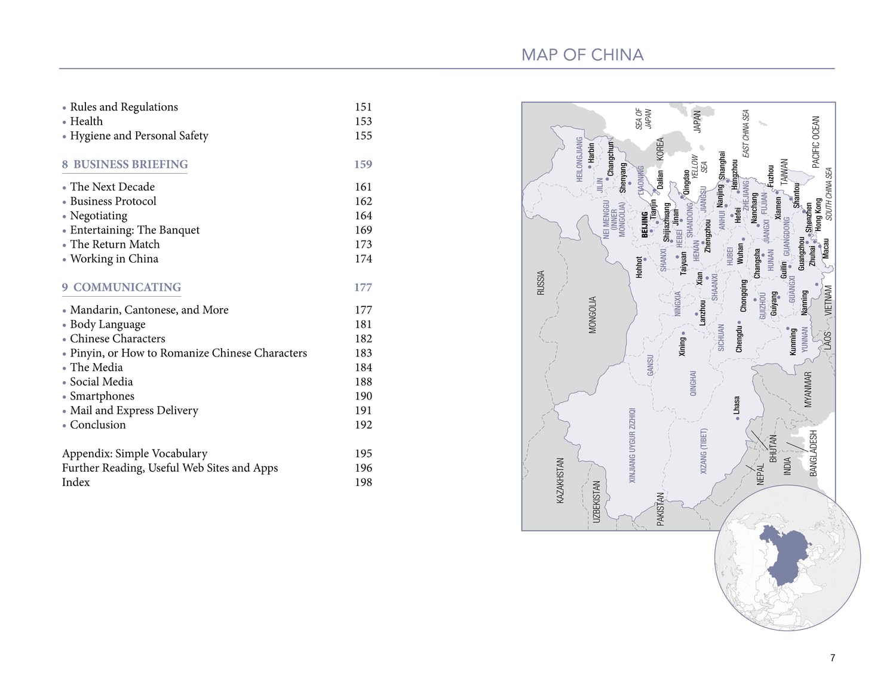Click the "XINJIANG UYGUR ZIZHIQI" region label
This screenshot has height=692, width=896.
pos(633,445)
